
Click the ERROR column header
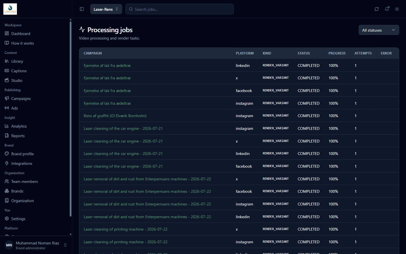[x=386, y=53]
